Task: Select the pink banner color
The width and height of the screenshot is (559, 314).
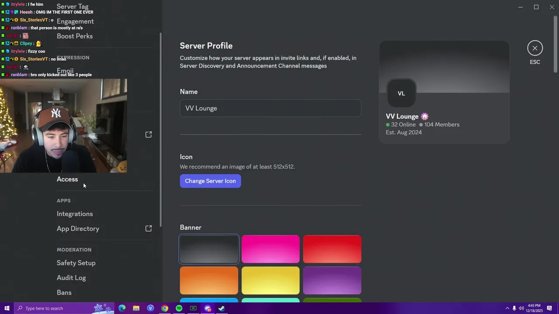Action: coord(270,249)
